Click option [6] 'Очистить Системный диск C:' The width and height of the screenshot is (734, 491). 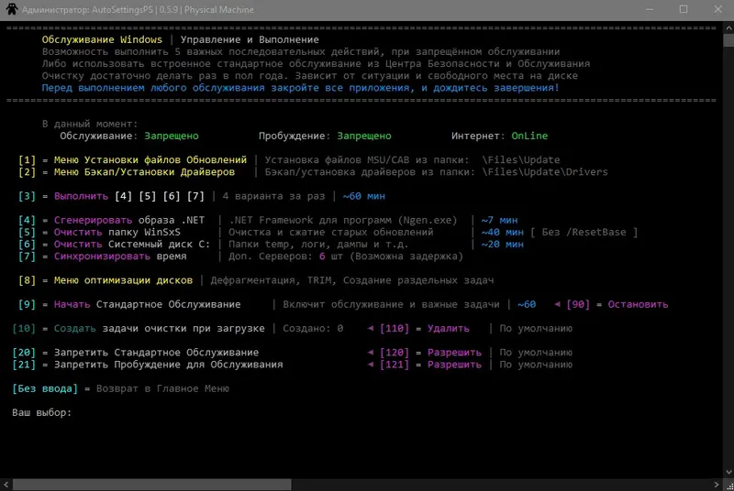click(x=114, y=245)
